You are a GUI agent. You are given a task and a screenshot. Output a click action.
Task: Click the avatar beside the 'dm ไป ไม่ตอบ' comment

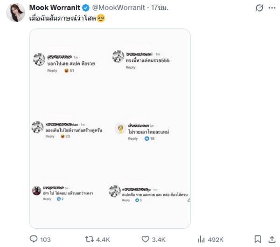tap(37, 190)
